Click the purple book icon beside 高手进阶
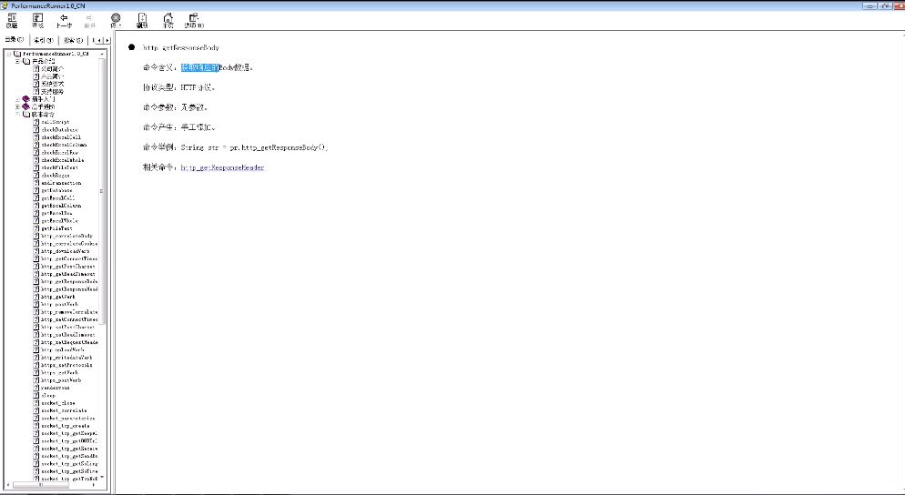 [x=26, y=106]
